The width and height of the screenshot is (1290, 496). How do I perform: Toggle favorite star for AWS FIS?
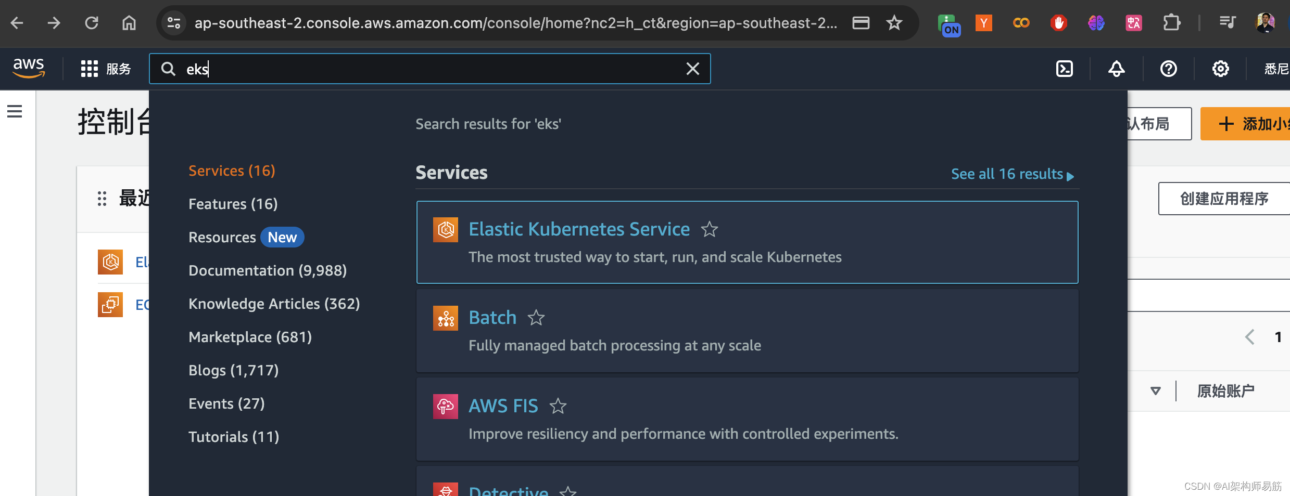click(558, 406)
